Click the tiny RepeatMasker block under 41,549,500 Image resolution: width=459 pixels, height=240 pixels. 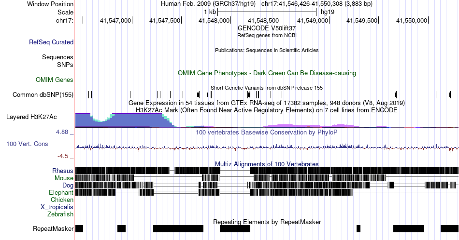point(359,228)
